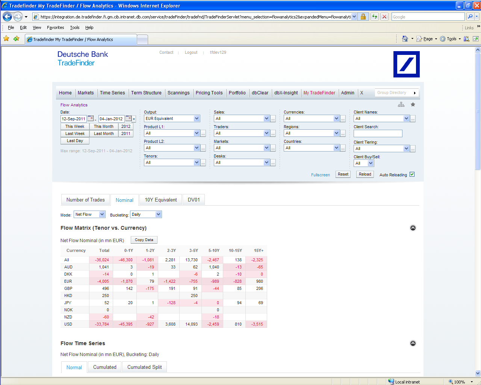Click the browser refresh icon
The height and width of the screenshot is (385, 481).
tap(374, 17)
